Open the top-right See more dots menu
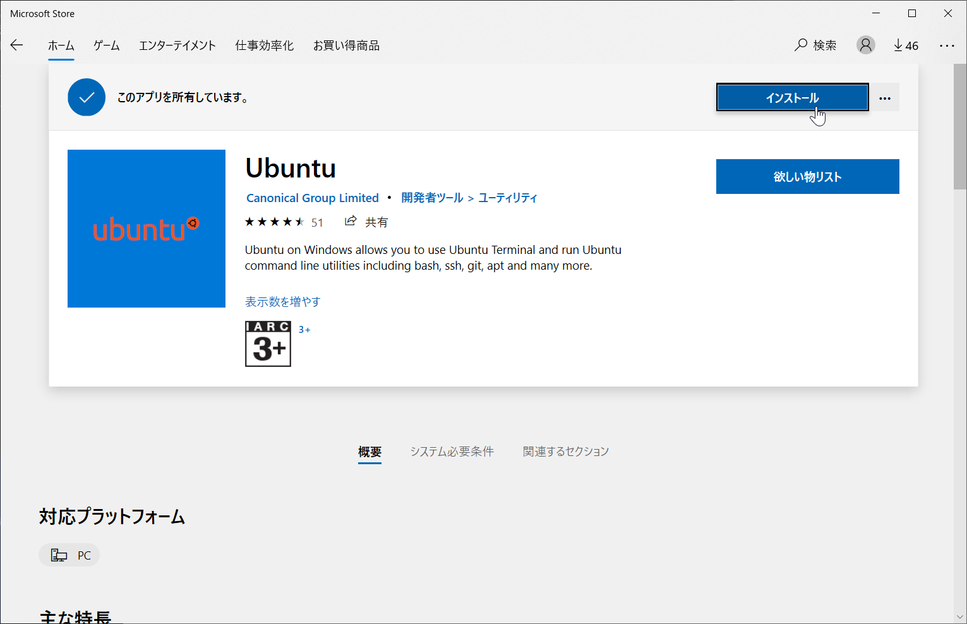 click(x=947, y=45)
